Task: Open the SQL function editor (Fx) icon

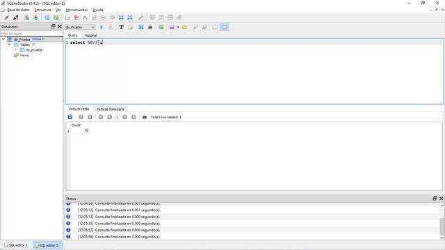Action: [x=85, y=17]
